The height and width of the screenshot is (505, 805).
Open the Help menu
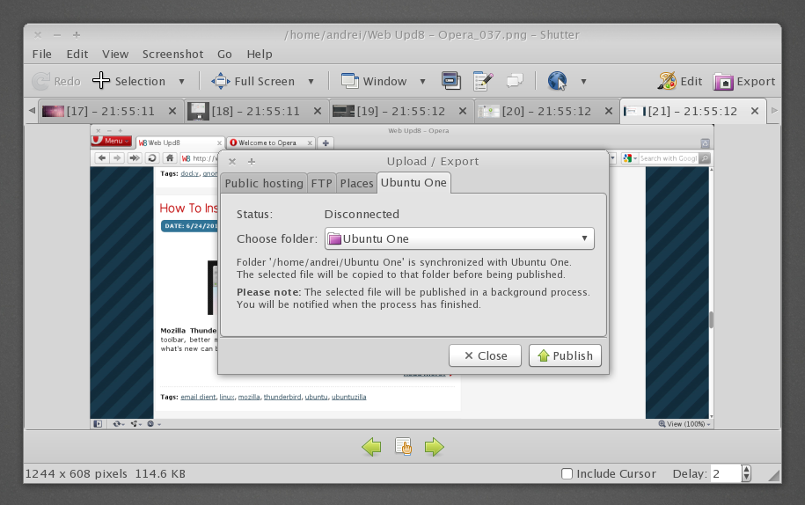coord(260,54)
